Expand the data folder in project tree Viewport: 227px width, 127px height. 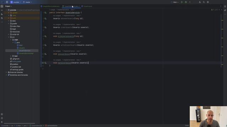[x=9, y=21]
